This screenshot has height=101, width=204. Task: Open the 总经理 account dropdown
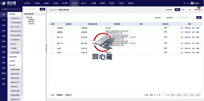(197, 3)
